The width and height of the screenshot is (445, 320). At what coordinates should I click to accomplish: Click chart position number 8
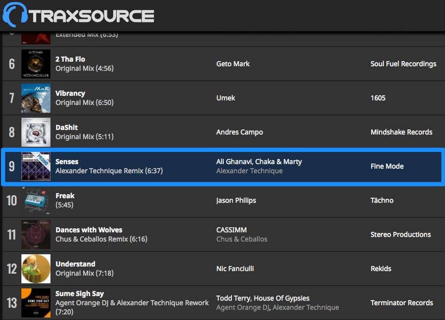pyautogui.click(x=12, y=132)
